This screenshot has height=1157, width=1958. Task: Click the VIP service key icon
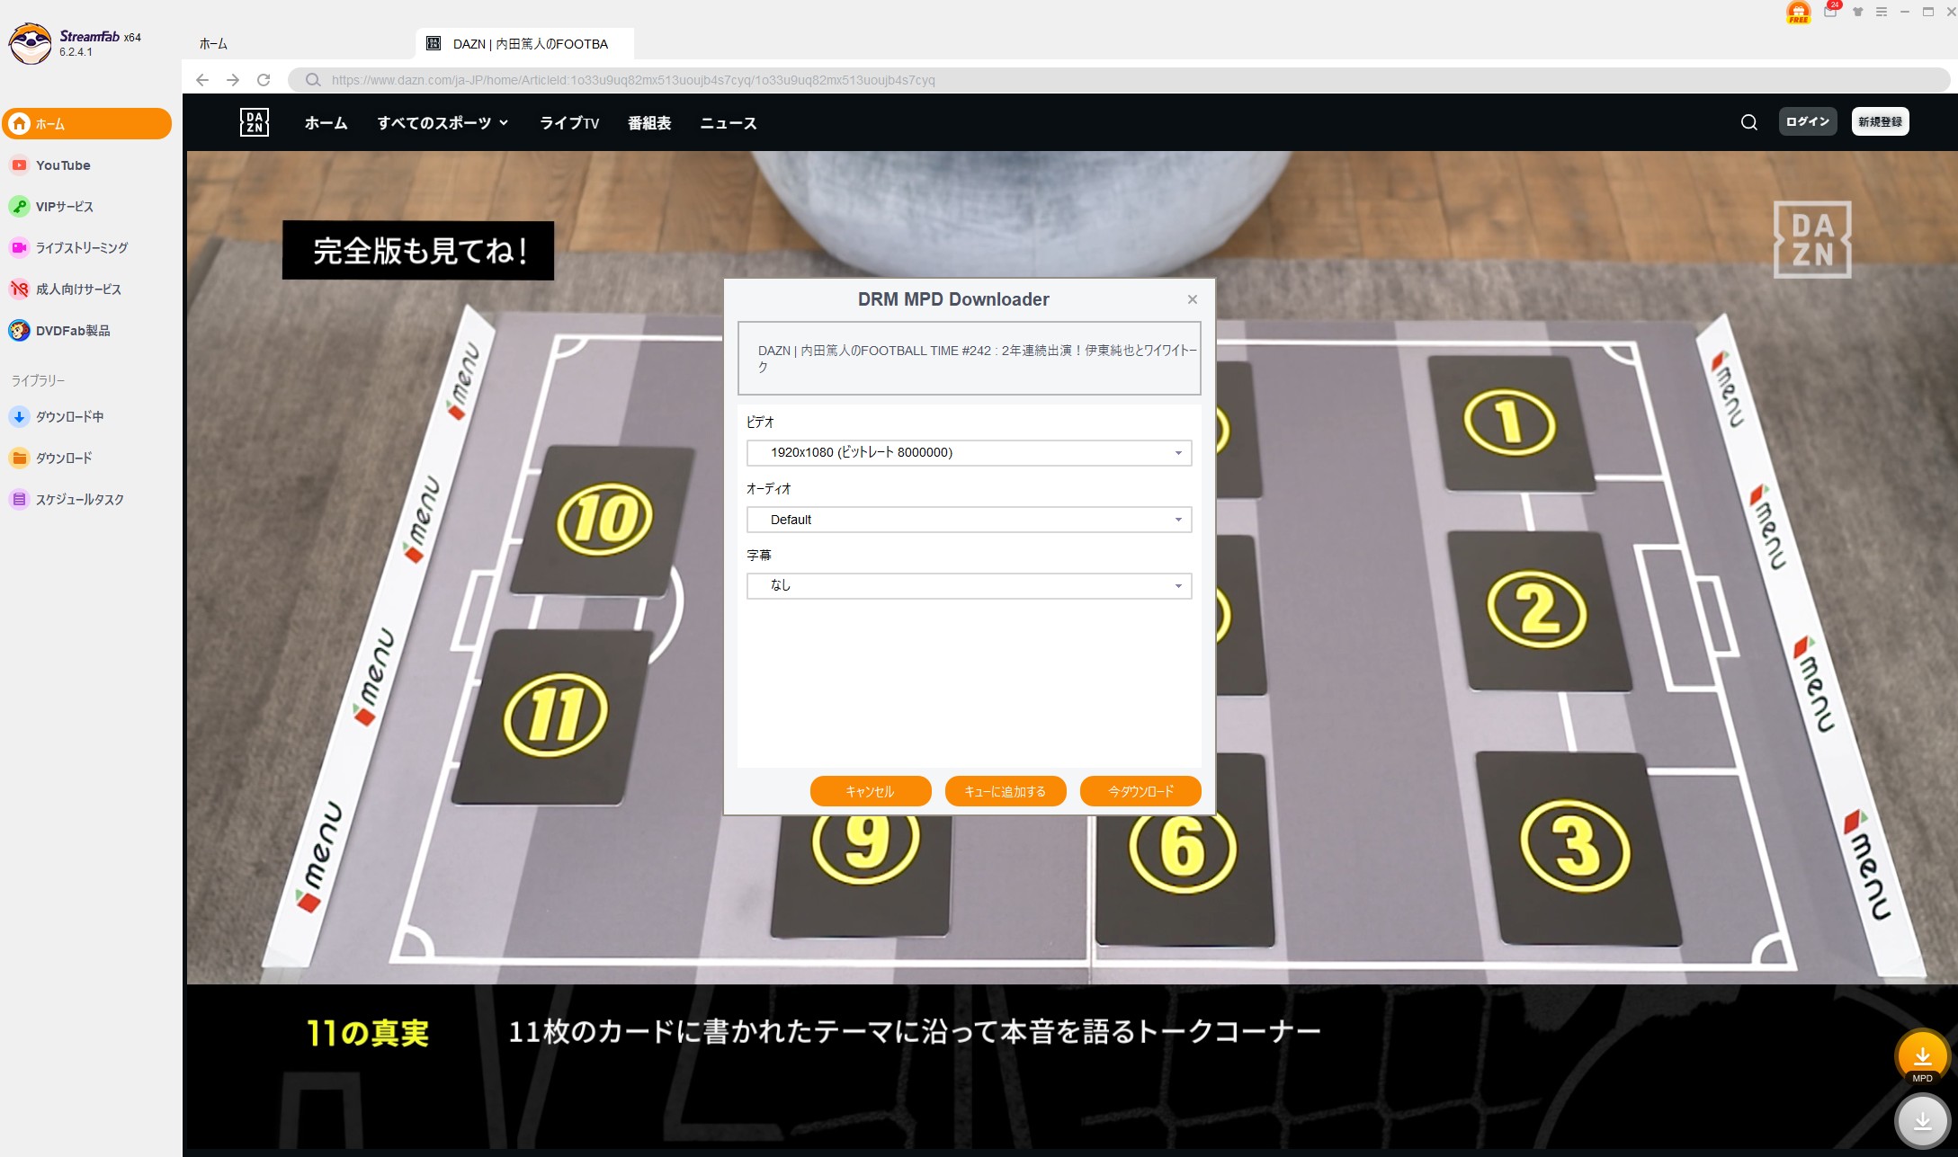tap(19, 207)
